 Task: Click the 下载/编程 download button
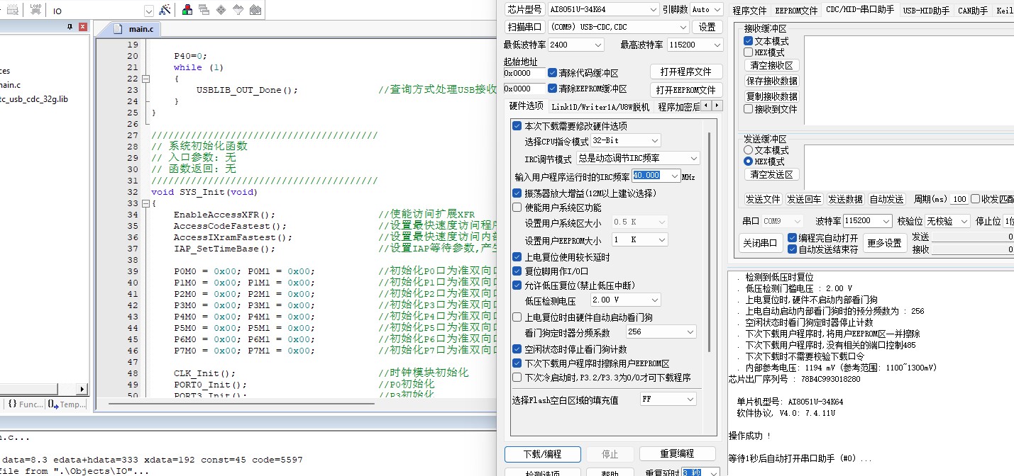[x=543, y=454]
